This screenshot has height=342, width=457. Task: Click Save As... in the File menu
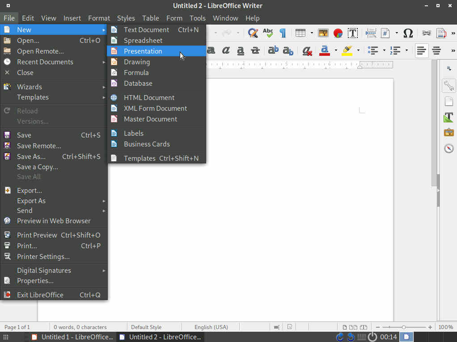click(x=54, y=157)
